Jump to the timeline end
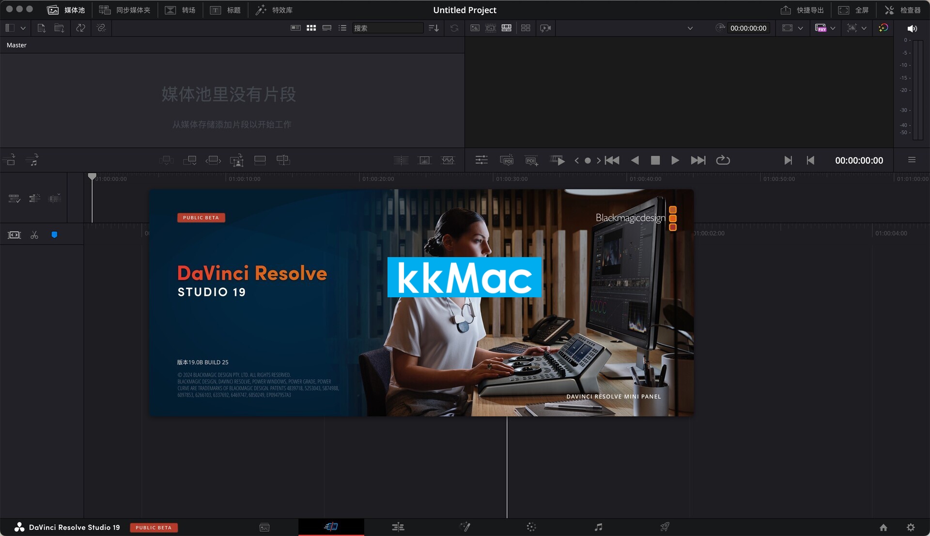The height and width of the screenshot is (536, 930). (698, 160)
